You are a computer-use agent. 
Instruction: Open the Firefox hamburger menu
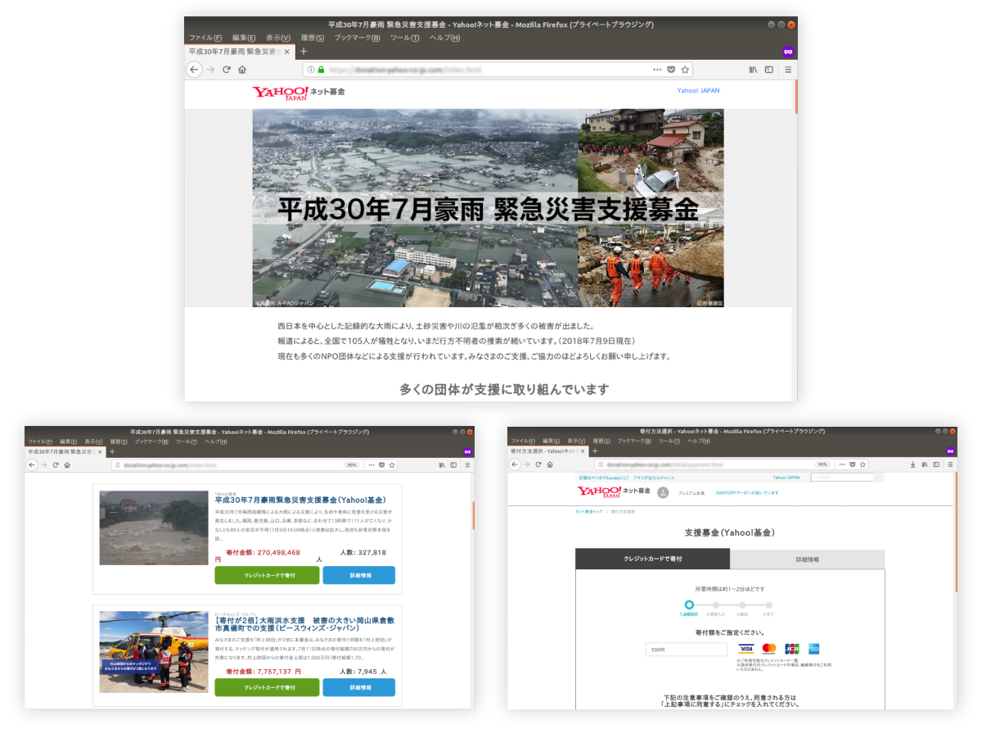tap(788, 70)
